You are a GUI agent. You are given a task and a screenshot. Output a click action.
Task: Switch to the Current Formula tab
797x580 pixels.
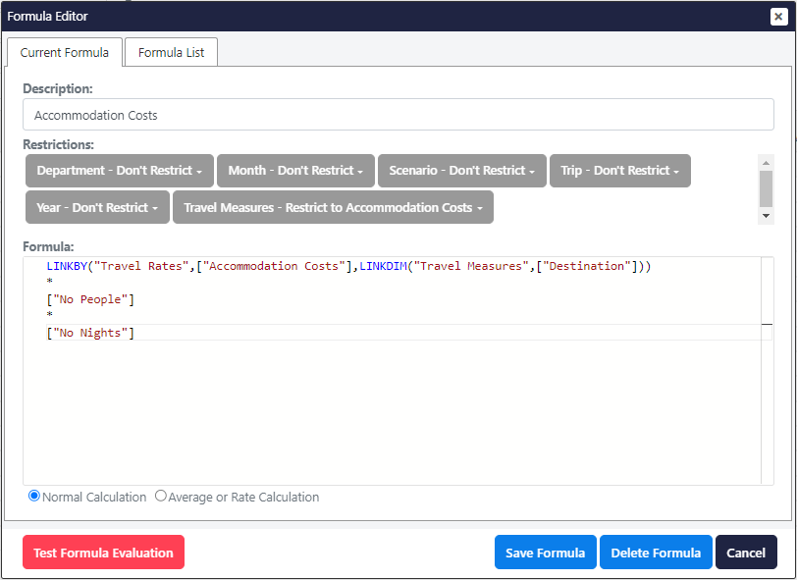click(65, 52)
